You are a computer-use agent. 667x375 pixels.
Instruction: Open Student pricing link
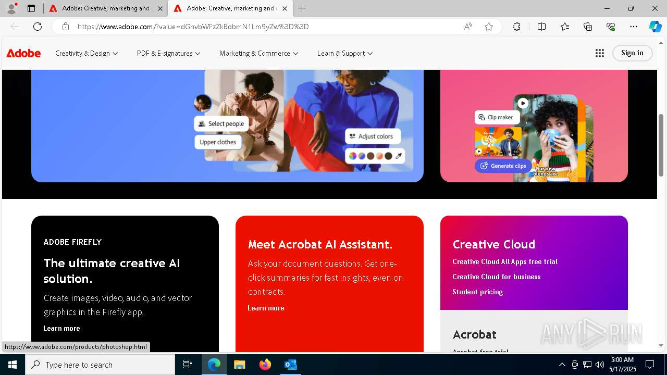click(478, 292)
